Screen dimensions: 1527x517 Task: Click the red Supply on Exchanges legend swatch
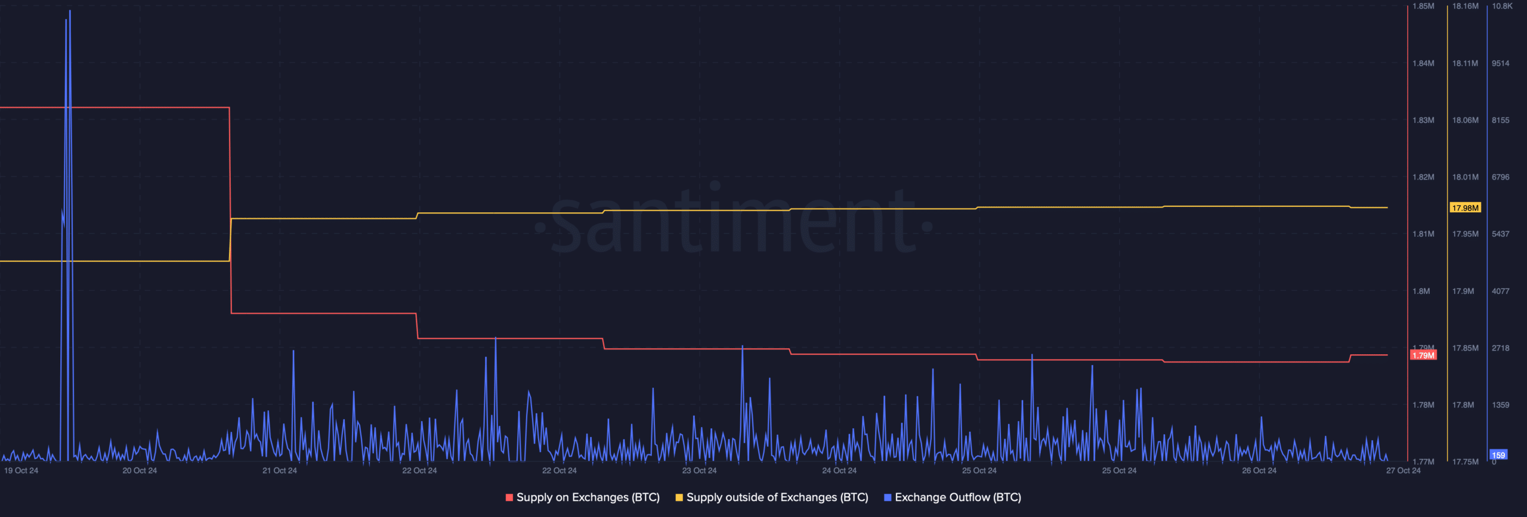pyautogui.click(x=509, y=497)
